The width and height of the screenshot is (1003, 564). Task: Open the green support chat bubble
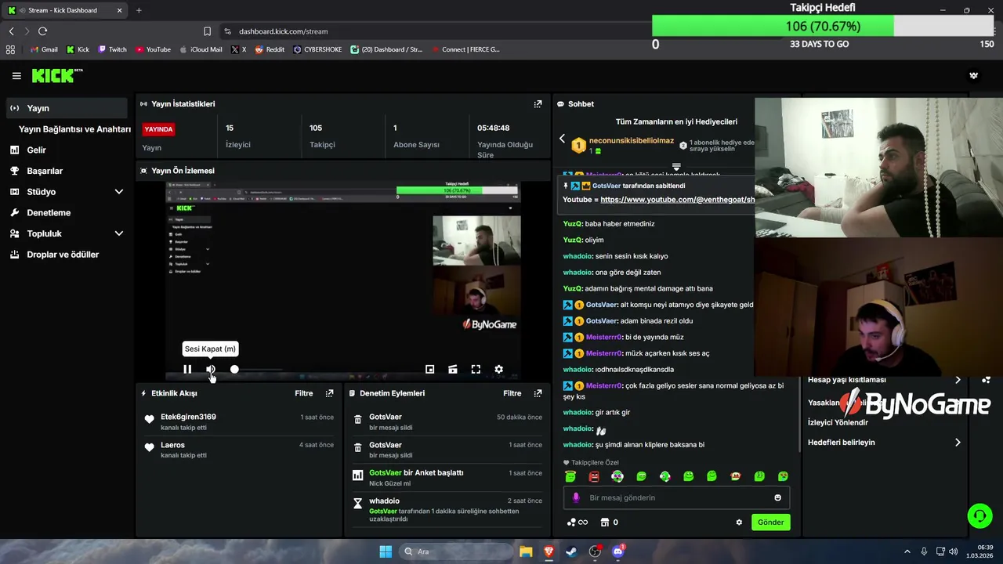pyautogui.click(x=979, y=515)
